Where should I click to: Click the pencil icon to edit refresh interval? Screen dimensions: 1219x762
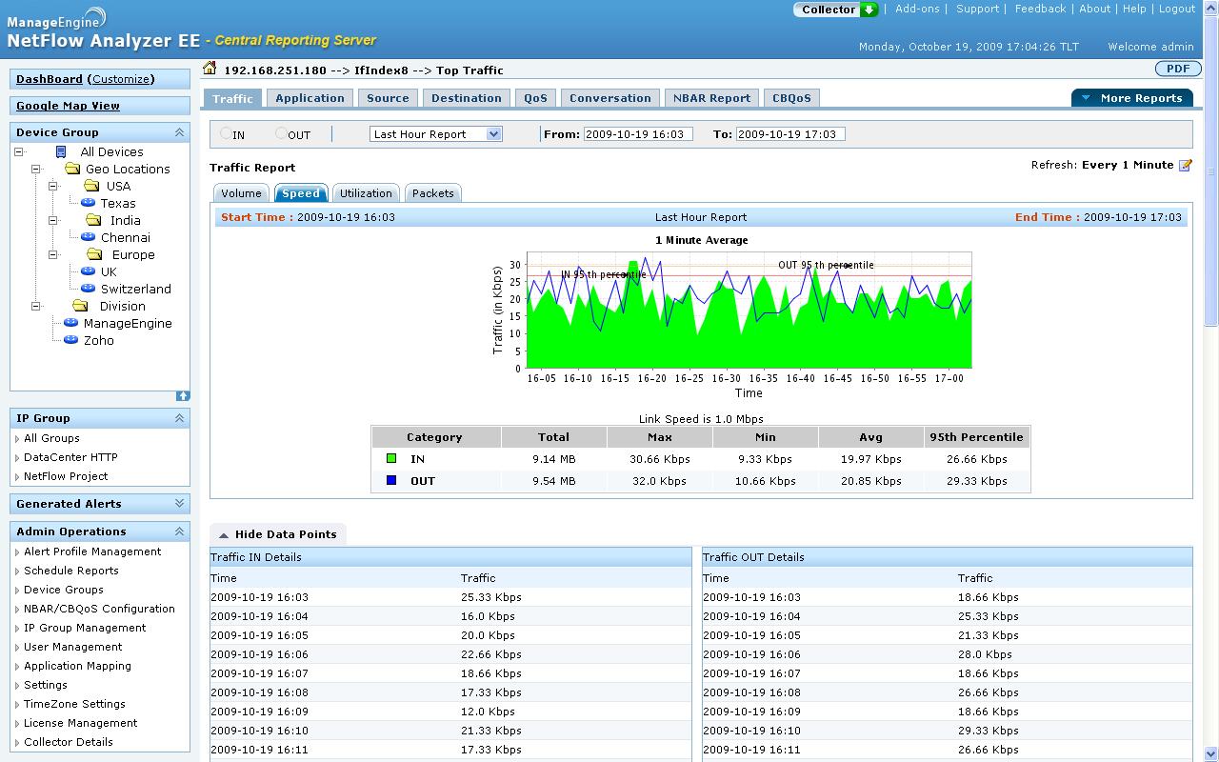1184,164
